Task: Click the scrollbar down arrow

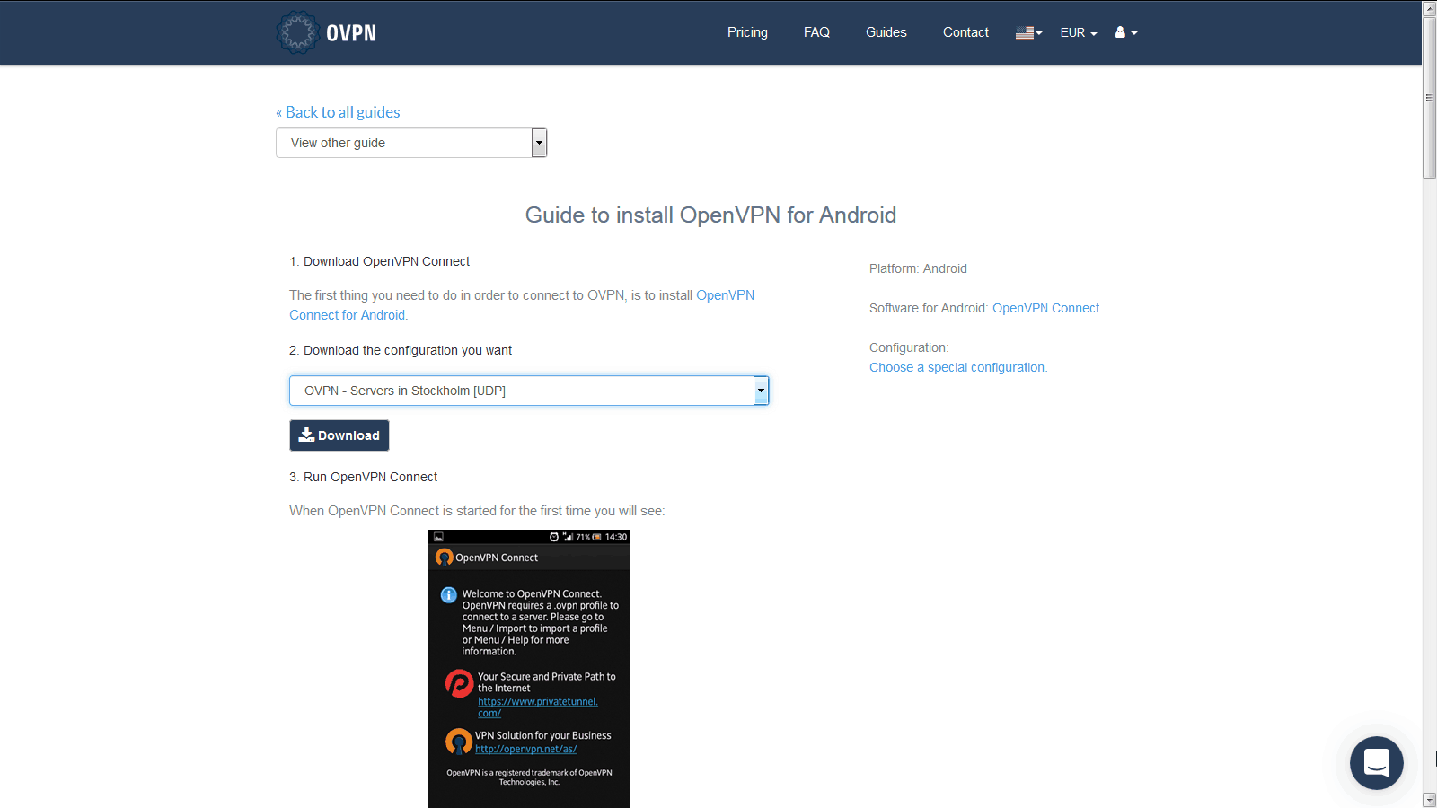Action: coord(1429,799)
